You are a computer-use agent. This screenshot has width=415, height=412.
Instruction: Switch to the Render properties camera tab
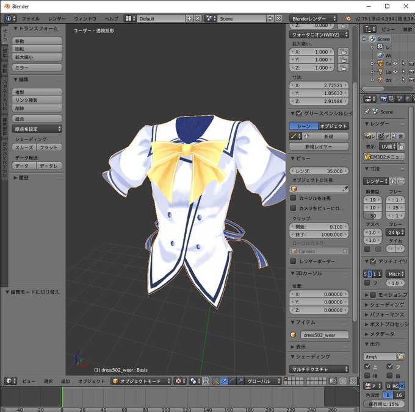[383, 99]
